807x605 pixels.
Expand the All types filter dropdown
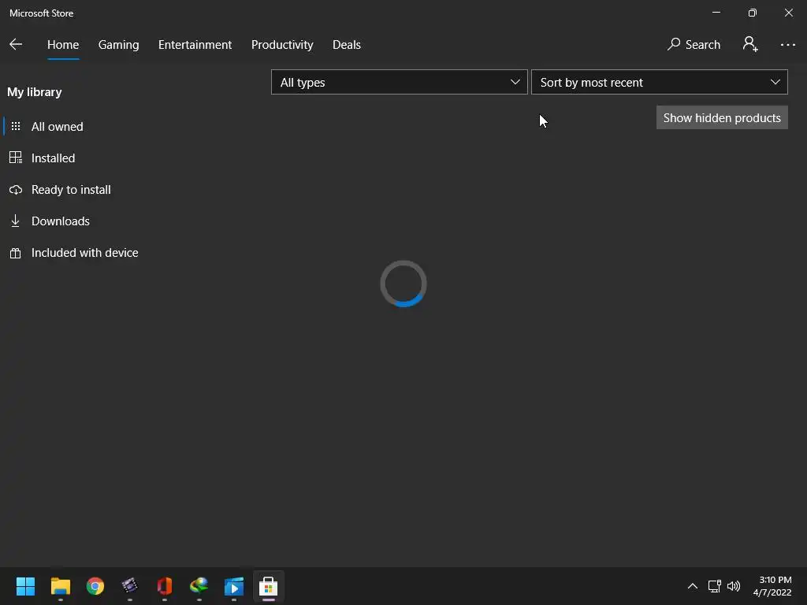point(400,82)
